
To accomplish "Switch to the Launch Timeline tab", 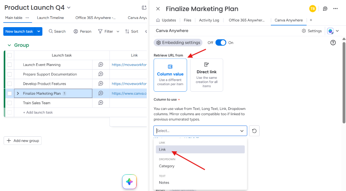I will (x=50, y=18).
